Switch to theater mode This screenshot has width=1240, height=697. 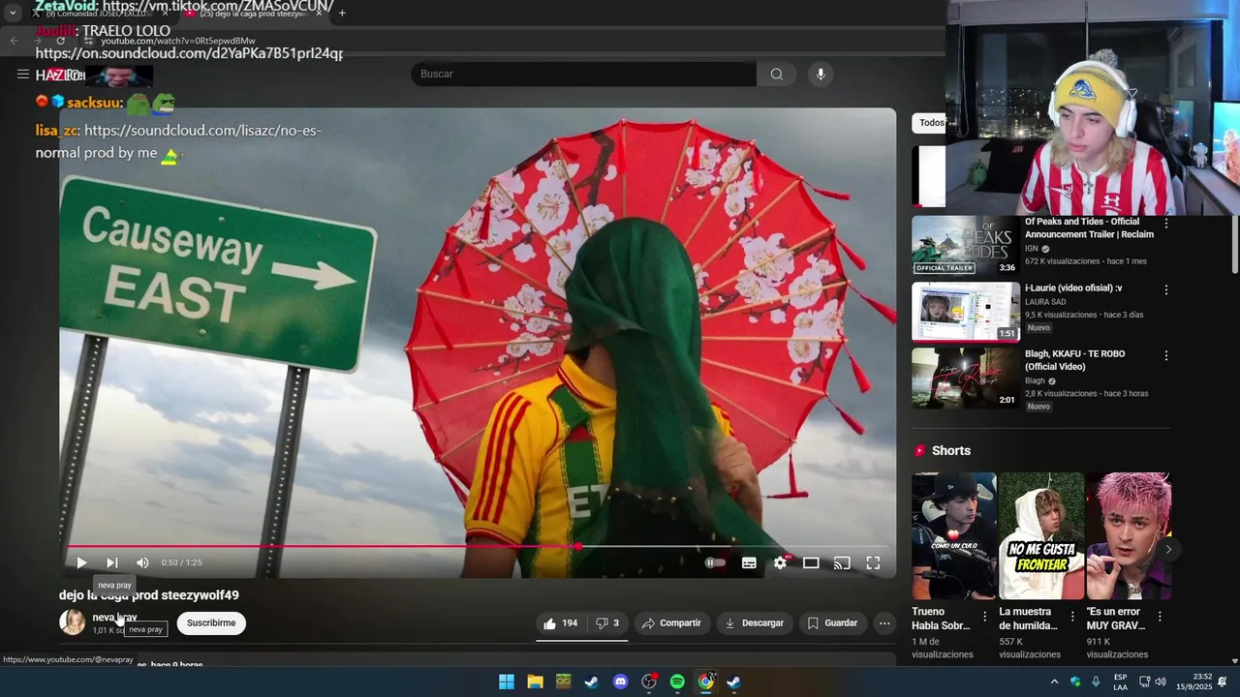[811, 562]
